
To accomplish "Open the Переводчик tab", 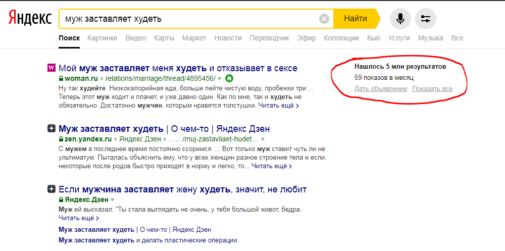I will [270, 38].
